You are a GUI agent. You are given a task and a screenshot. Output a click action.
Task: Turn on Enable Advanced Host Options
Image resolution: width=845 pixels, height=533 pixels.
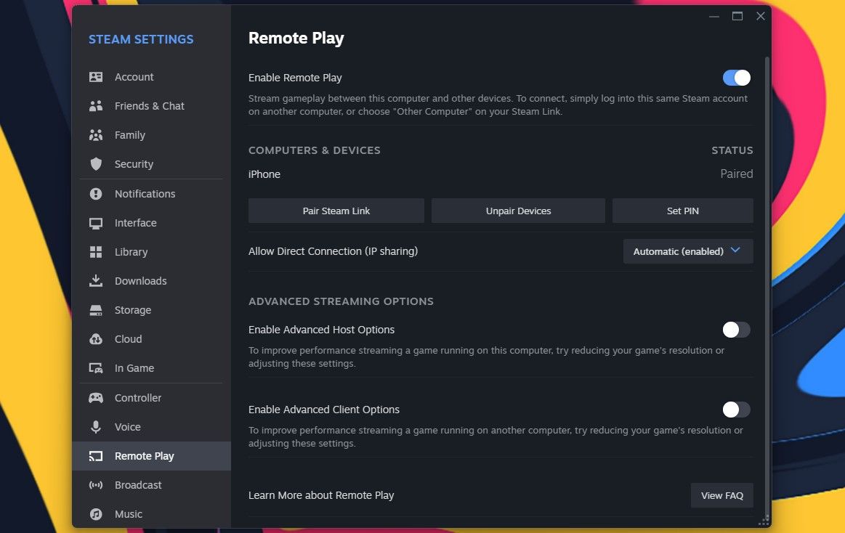coord(735,330)
